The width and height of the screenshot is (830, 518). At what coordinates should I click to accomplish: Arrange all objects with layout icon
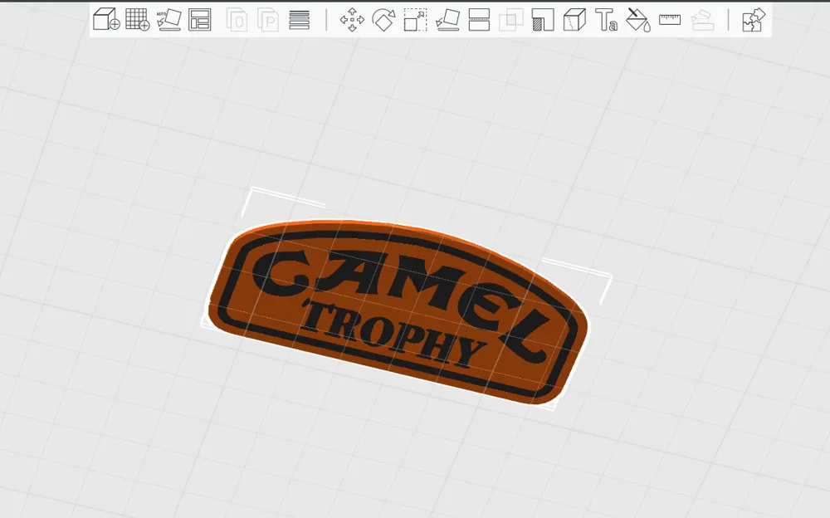tap(200, 20)
